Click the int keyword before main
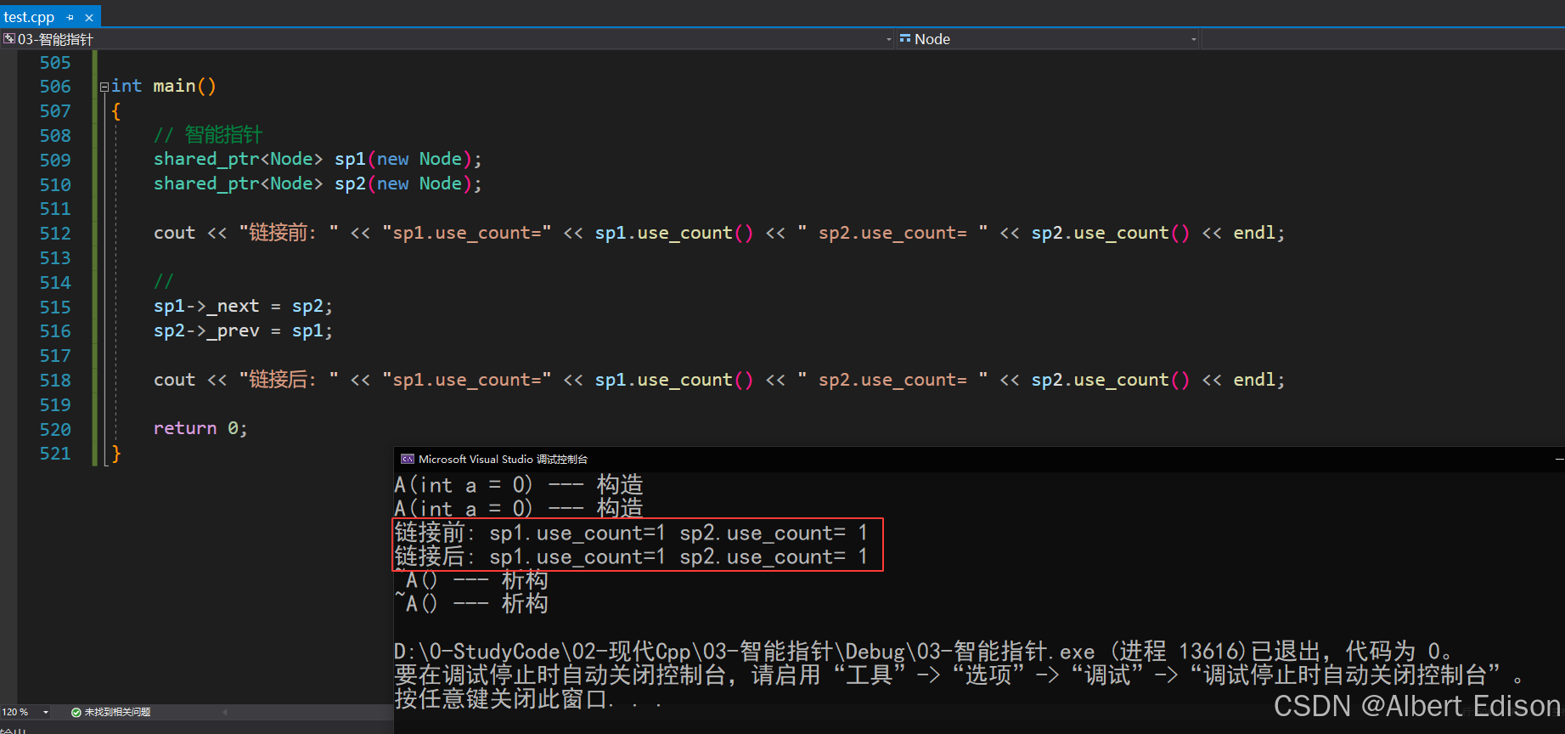The width and height of the screenshot is (1565, 734). pyautogui.click(x=127, y=86)
